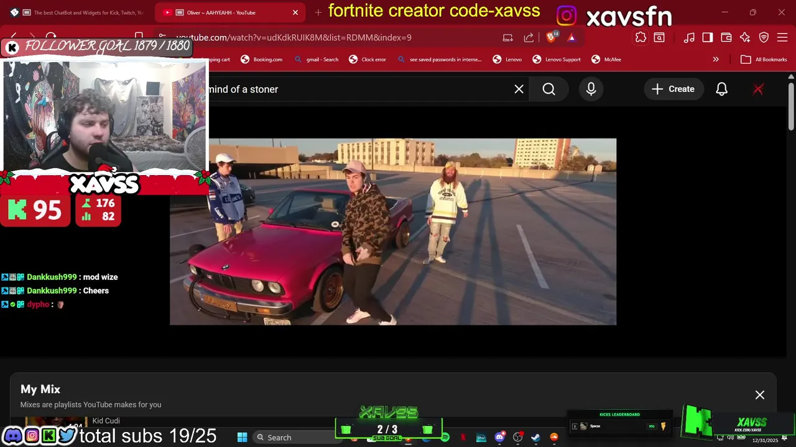Open the Brave Shields lion icon
Image resolution: width=796 pixels, height=447 pixels.
(552, 37)
